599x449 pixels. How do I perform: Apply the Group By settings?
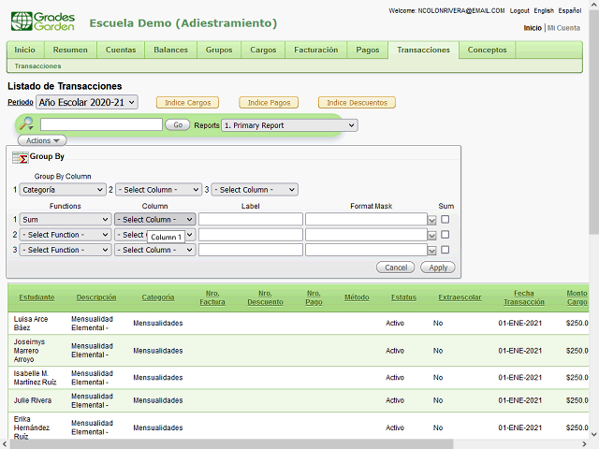tap(438, 268)
